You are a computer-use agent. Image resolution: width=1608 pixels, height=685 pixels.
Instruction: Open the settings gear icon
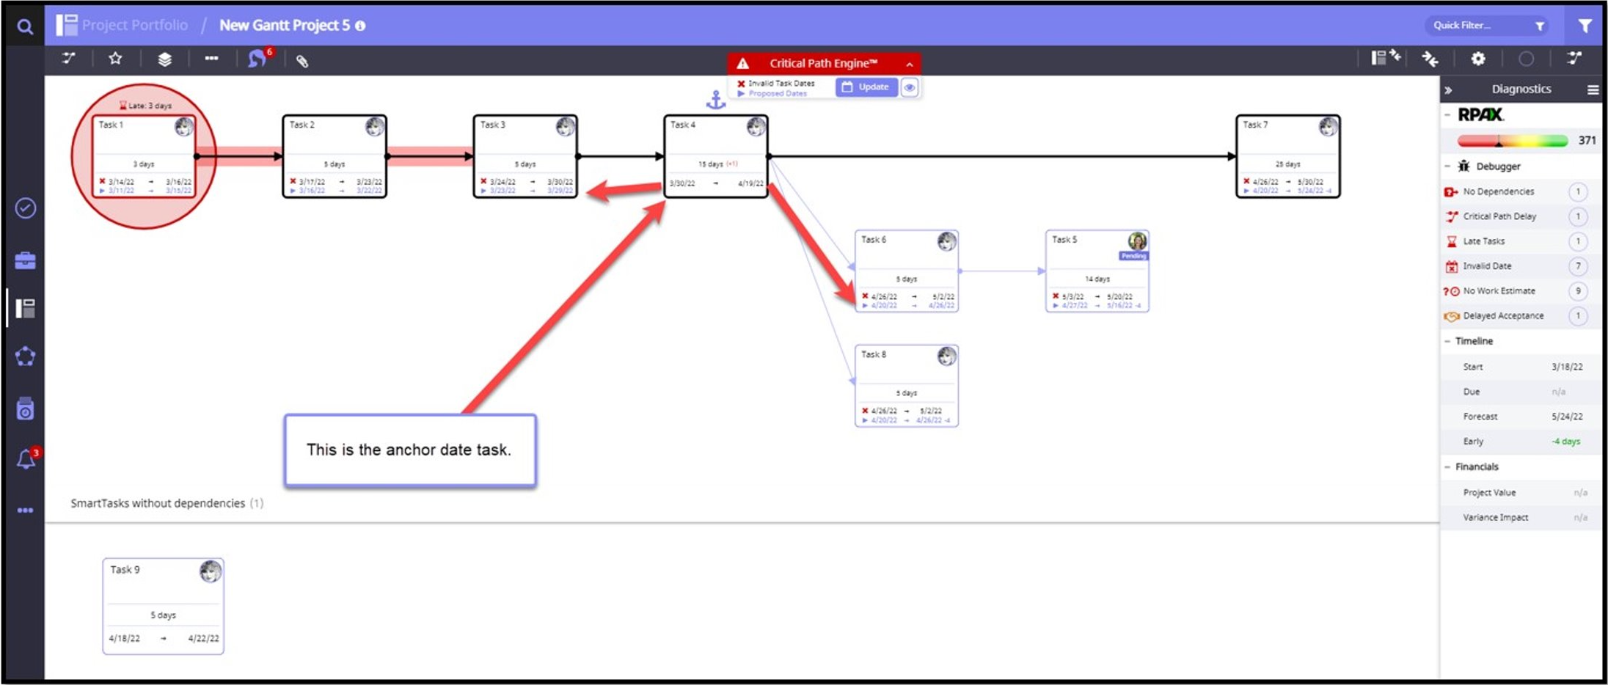click(1477, 59)
